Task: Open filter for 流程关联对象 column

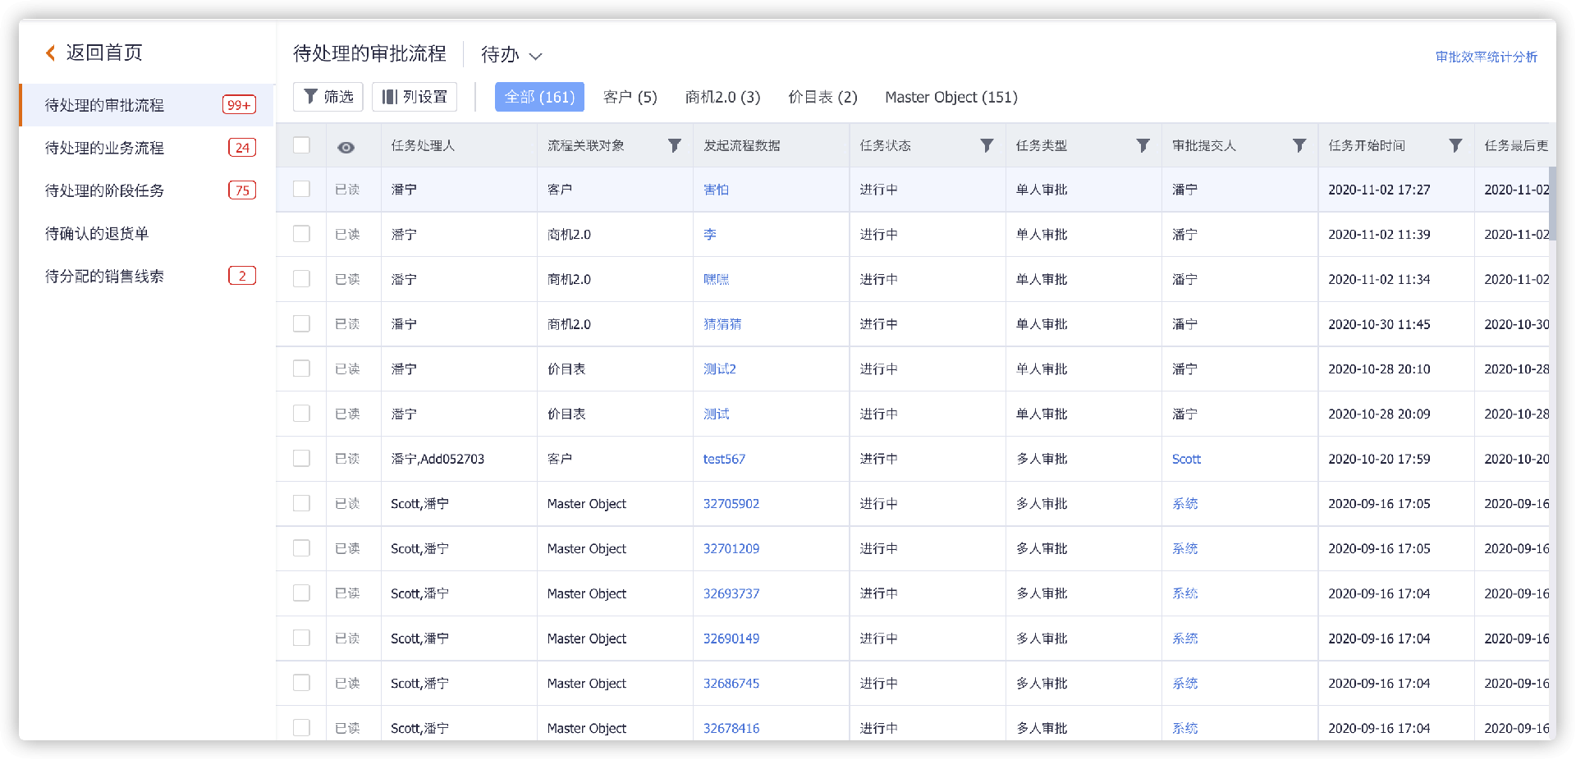Action: coord(674,145)
